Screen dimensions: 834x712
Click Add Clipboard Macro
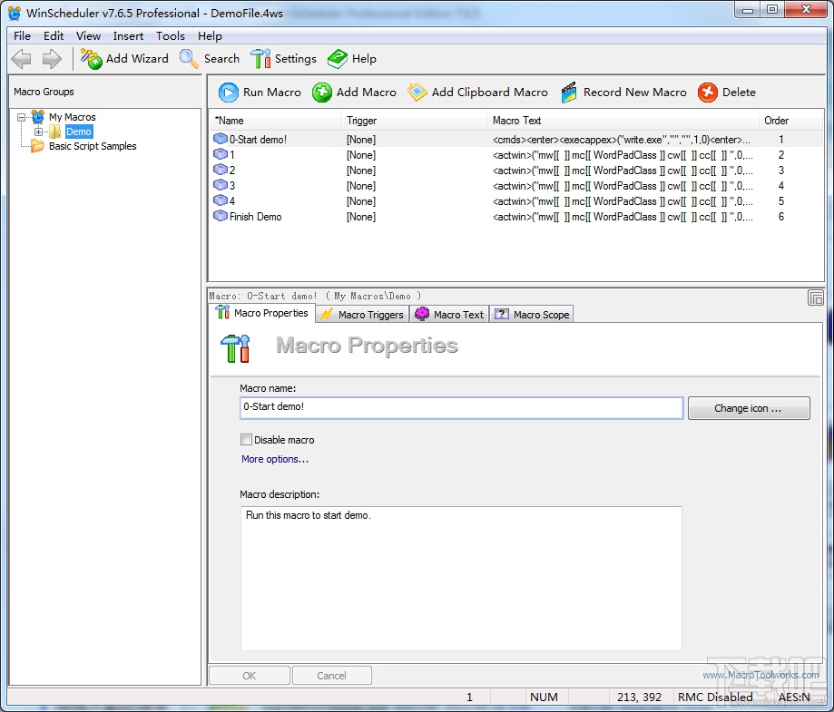(x=477, y=92)
